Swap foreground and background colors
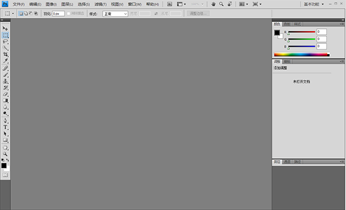Viewport: 346px width, 210px height. tap(7, 160)
